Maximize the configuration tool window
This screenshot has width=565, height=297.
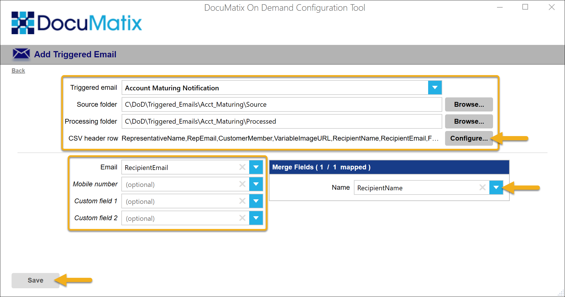(525, 7)
